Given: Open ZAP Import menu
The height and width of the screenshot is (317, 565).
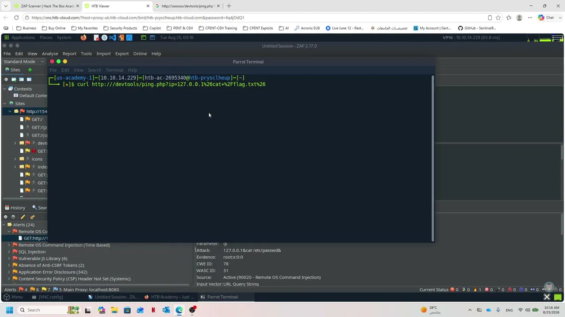Looking at the screenshot, I should click(x=103, y=54).
